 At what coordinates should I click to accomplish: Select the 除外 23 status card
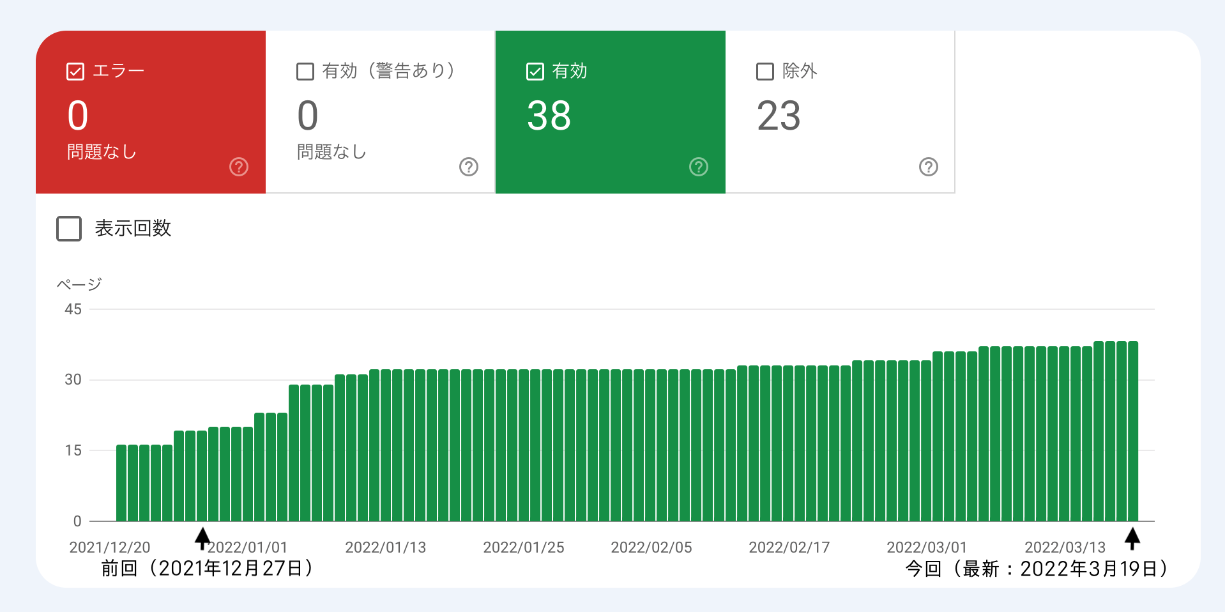tap(841, 112)
